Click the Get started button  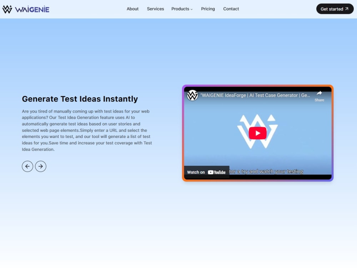tap(335, 9)
